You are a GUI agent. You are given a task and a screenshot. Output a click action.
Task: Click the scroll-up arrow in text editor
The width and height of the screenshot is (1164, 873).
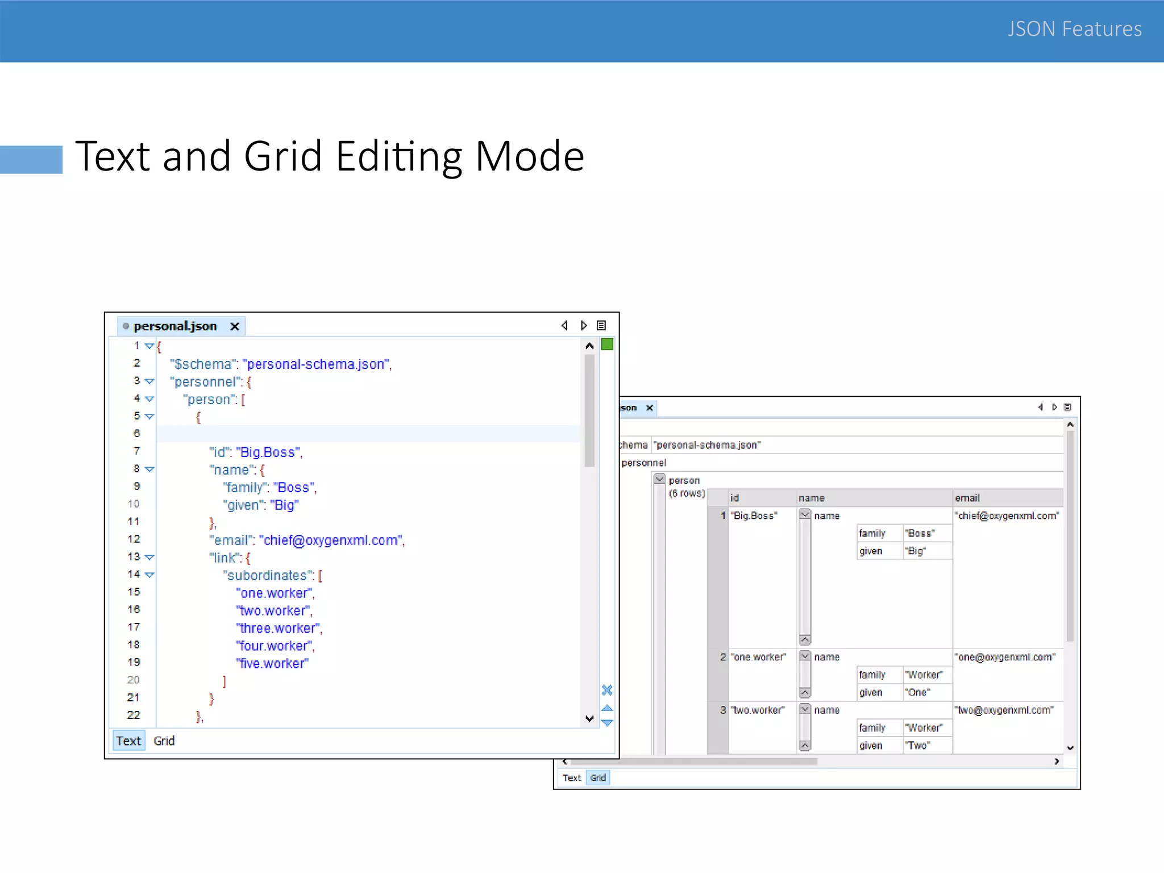point(589,346)
